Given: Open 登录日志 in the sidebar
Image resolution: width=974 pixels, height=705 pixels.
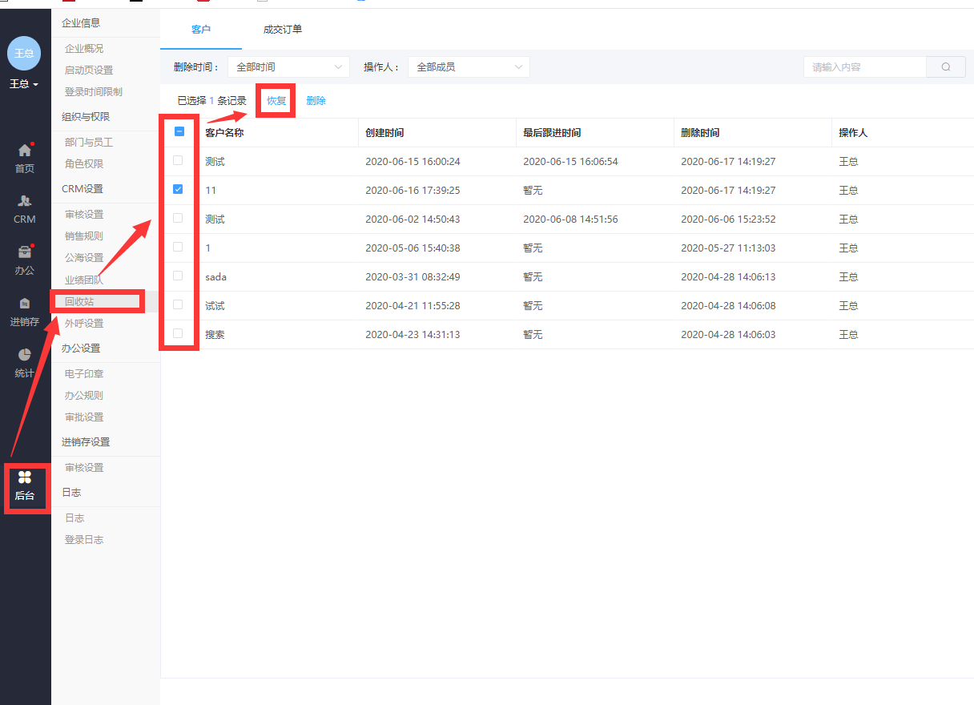Looking at the screenshot, I should coord(84,540).
